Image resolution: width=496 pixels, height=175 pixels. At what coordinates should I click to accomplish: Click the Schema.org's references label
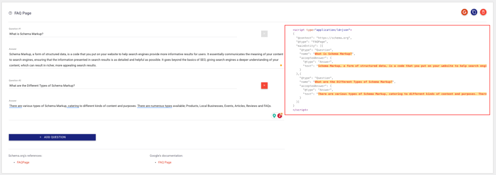coord(25,156)
